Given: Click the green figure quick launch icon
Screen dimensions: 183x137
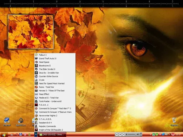Looking at the screenshot, I should click(29, 135).
